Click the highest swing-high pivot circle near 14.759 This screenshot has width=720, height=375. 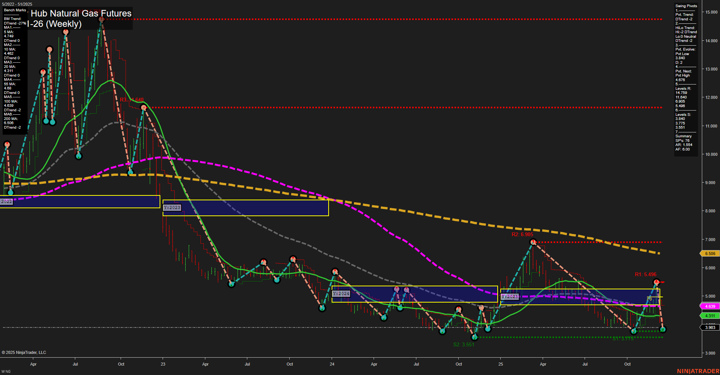click(101, 19)
